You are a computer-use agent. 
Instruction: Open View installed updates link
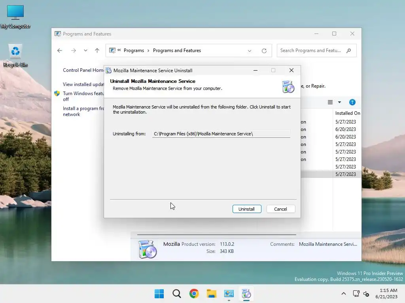pos(83,84)
